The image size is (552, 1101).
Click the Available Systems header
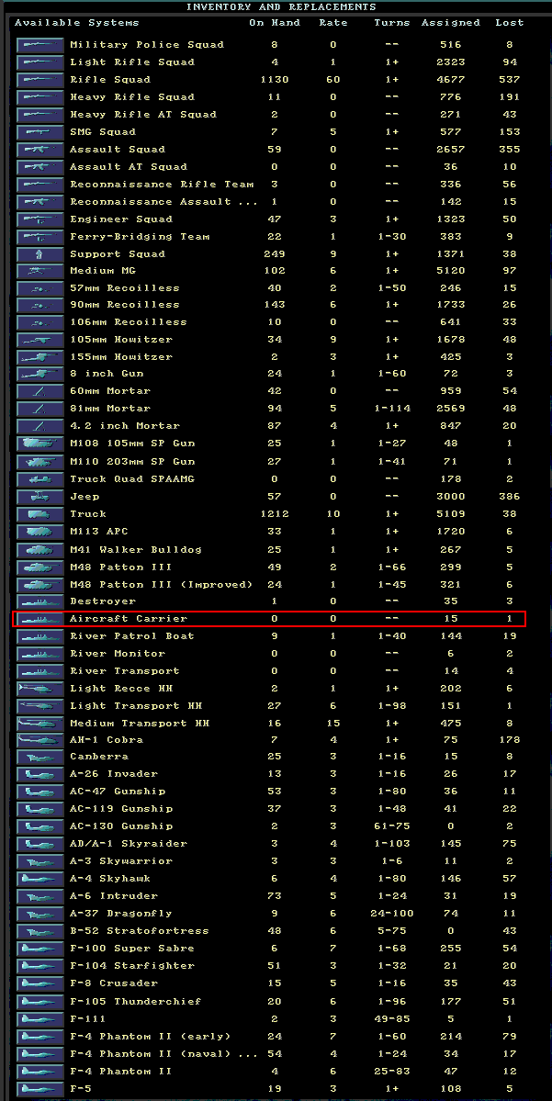[76, 22]
